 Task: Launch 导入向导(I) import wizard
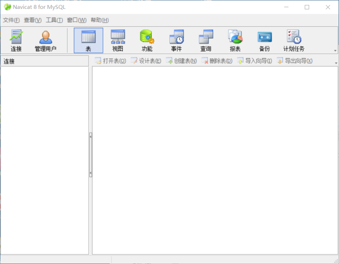(255, 61)
